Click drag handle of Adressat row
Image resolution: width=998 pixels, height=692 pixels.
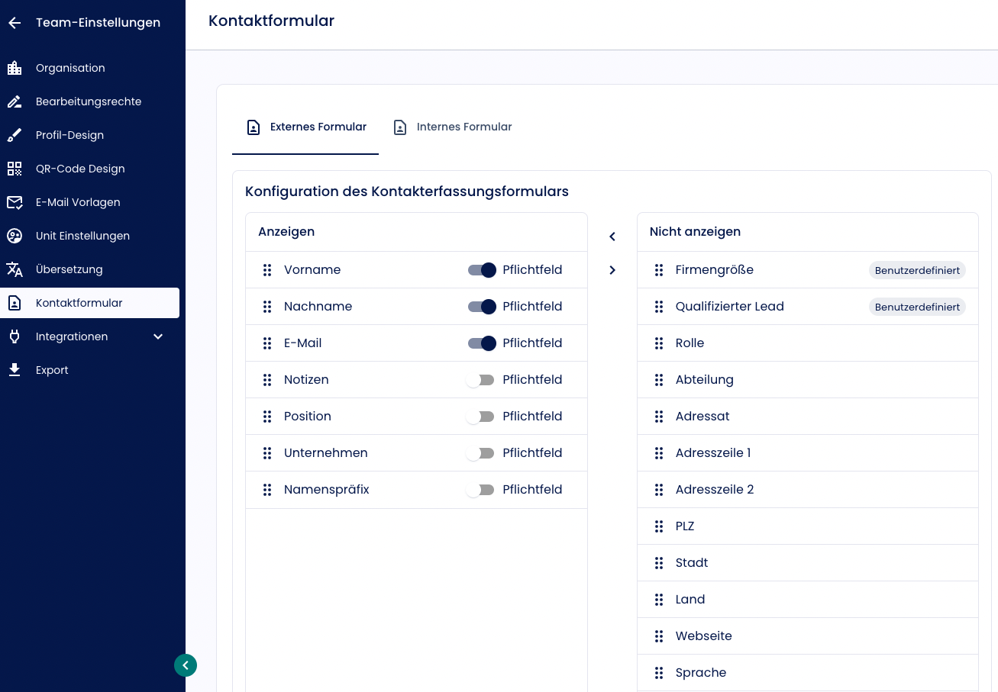tap(659, 417)
